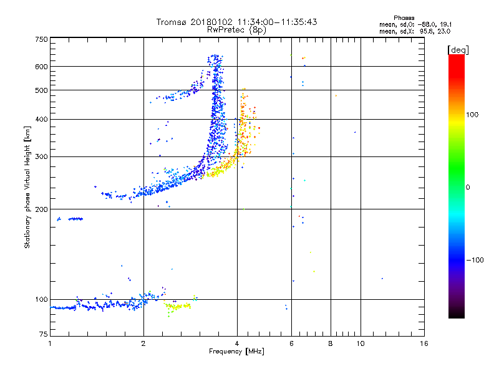Click the 'Frequency [MHz]' axis label
499x374 pixels.
tap(236, 352)
